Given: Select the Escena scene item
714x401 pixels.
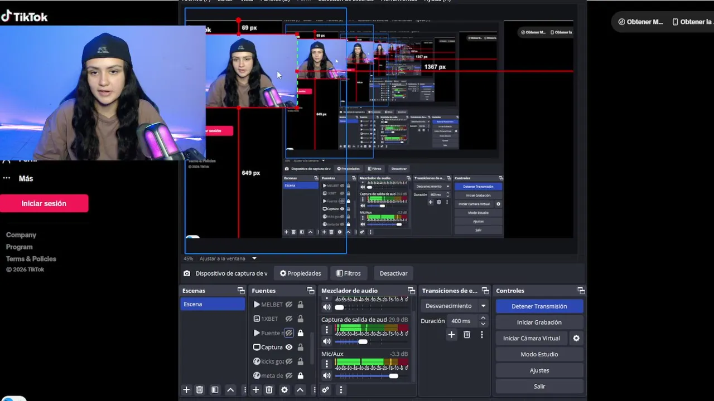Looking at the screenshot, I should pos(213,304).
